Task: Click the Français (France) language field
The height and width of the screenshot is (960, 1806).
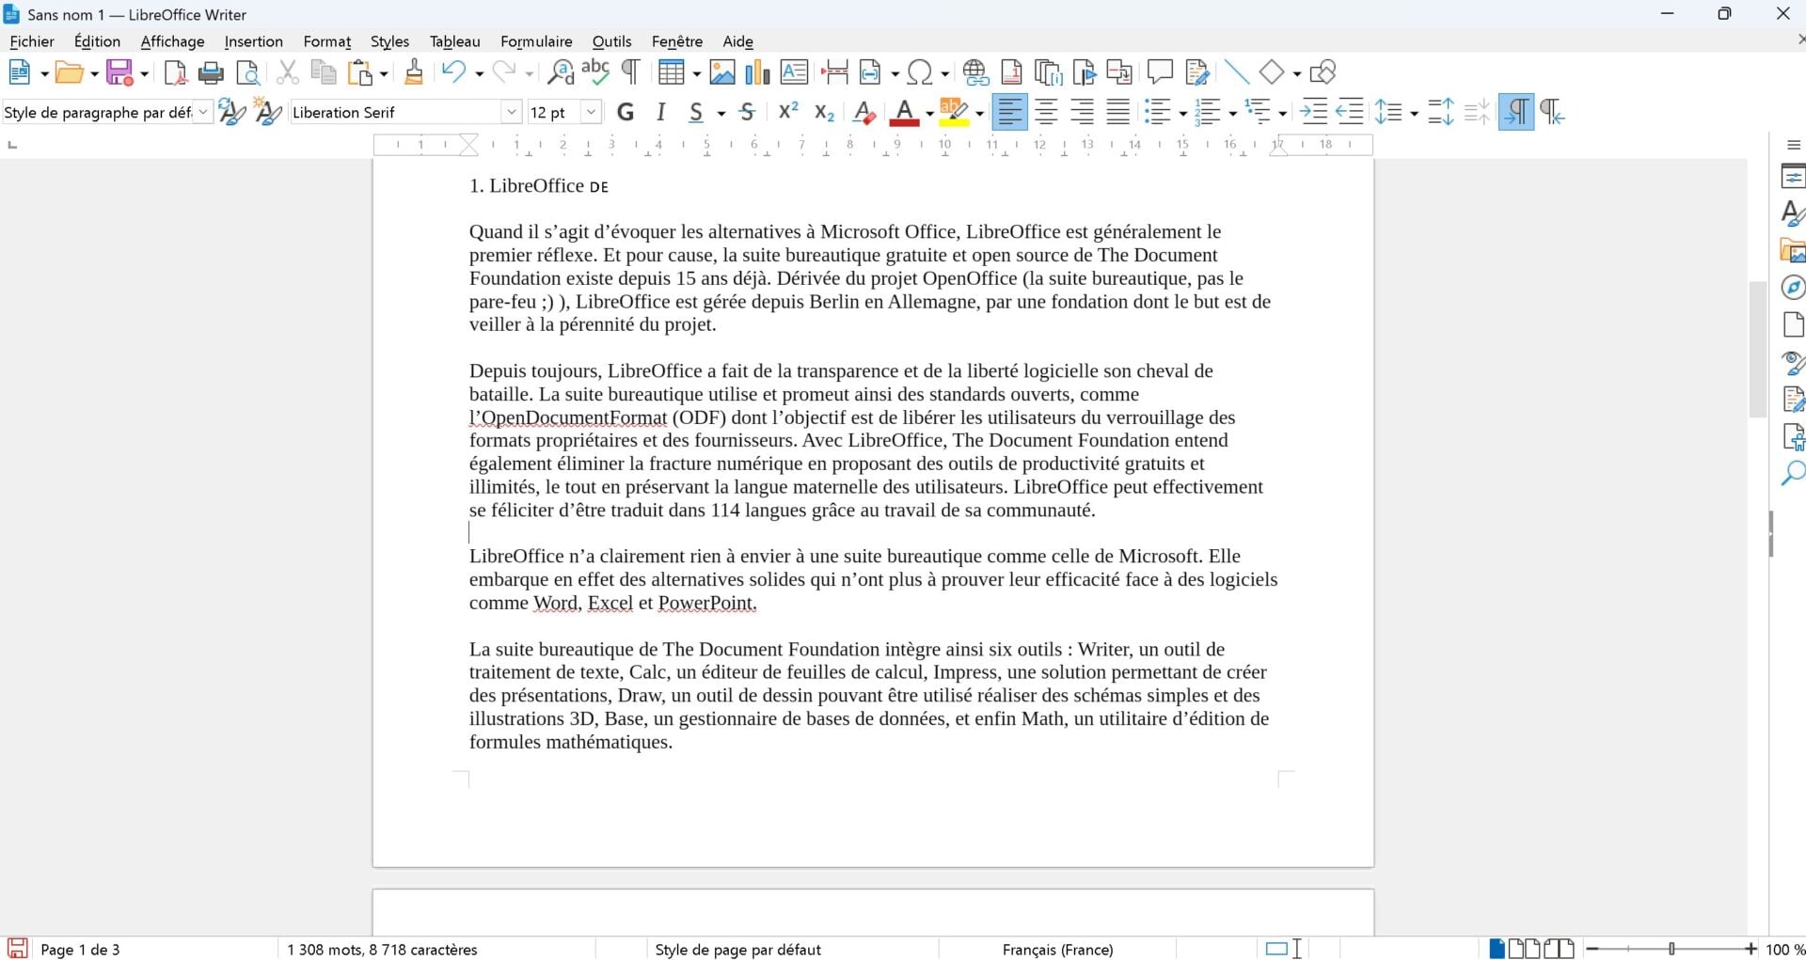Action: point(1057,950)
